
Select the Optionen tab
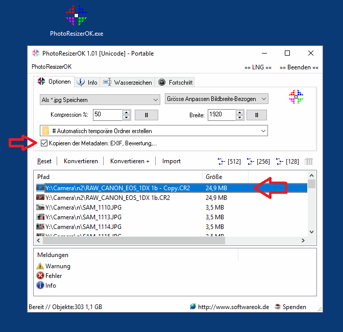[x=54, y=82]
